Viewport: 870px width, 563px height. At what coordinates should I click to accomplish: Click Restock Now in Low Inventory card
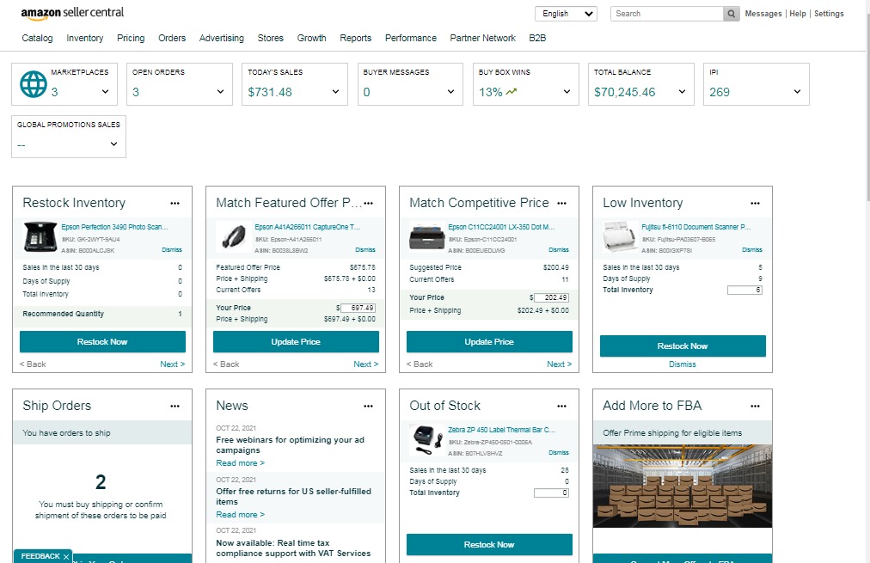click(x=683, y=346)
